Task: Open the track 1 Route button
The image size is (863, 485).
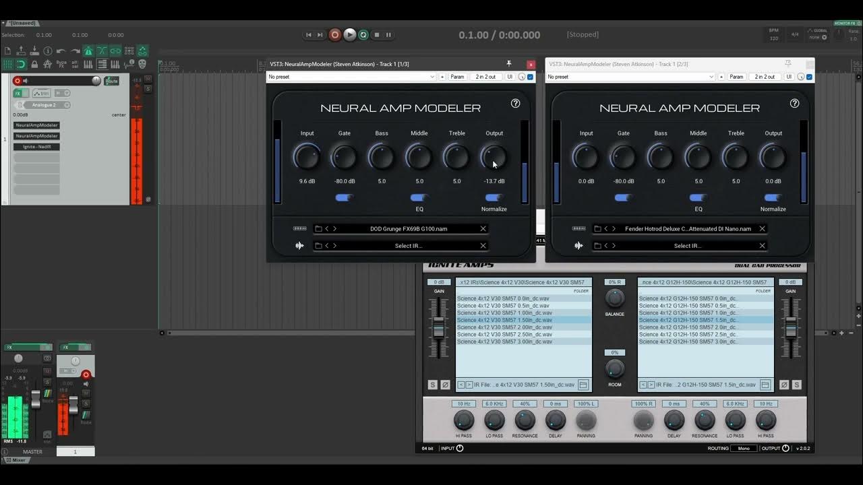Action: coord(111,81)
